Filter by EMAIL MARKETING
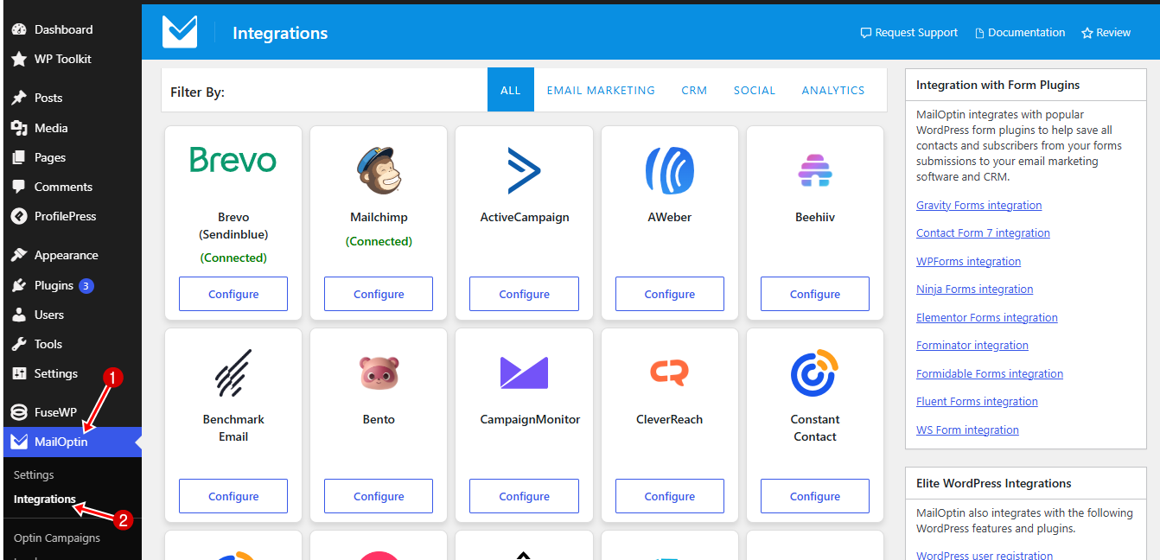 [x=601, y=90]
